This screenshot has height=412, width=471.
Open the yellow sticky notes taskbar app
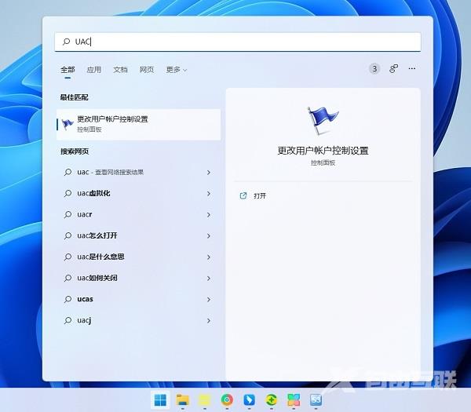(x=205, y=400)
